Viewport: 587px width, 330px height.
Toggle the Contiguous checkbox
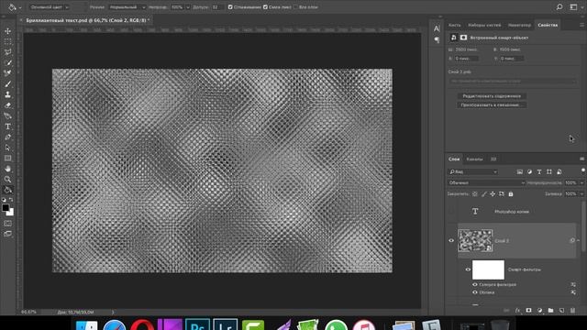[265, 7]
